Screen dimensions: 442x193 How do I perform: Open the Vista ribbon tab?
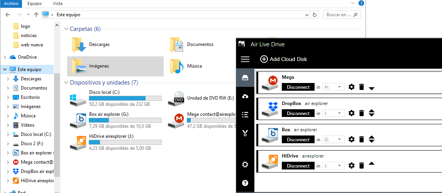coord(58,3)
